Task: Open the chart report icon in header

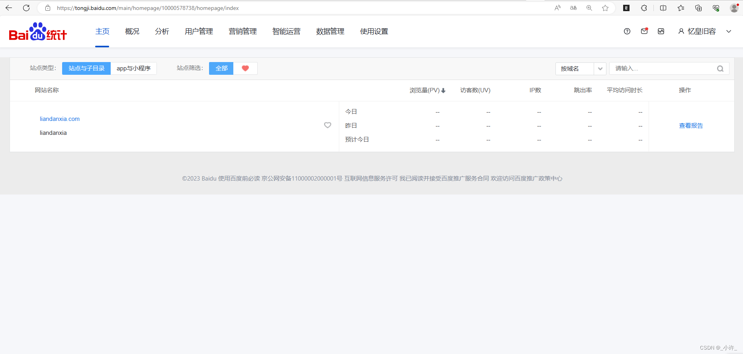Action: coord(661,31)
